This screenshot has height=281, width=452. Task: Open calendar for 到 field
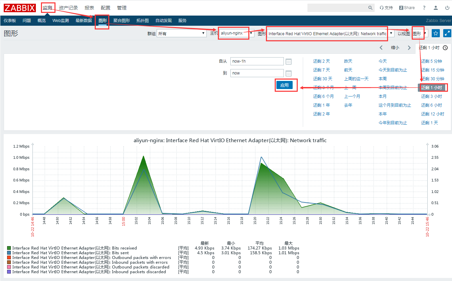pos(289,73)
